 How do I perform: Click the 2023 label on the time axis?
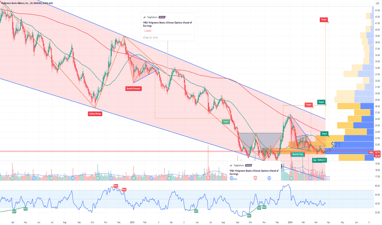132,222
